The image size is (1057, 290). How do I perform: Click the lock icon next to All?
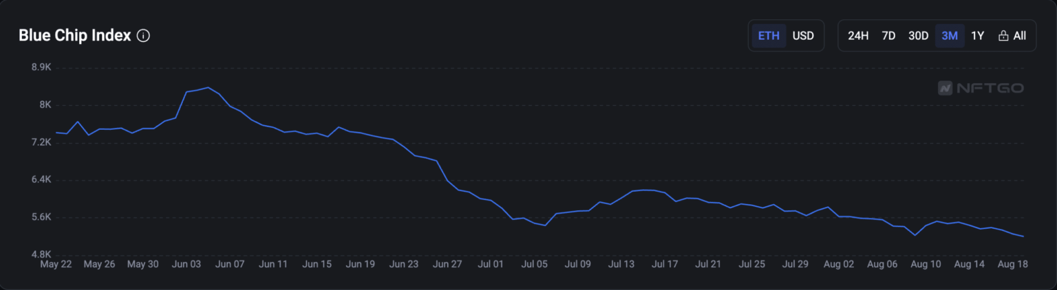(1003, 36)
